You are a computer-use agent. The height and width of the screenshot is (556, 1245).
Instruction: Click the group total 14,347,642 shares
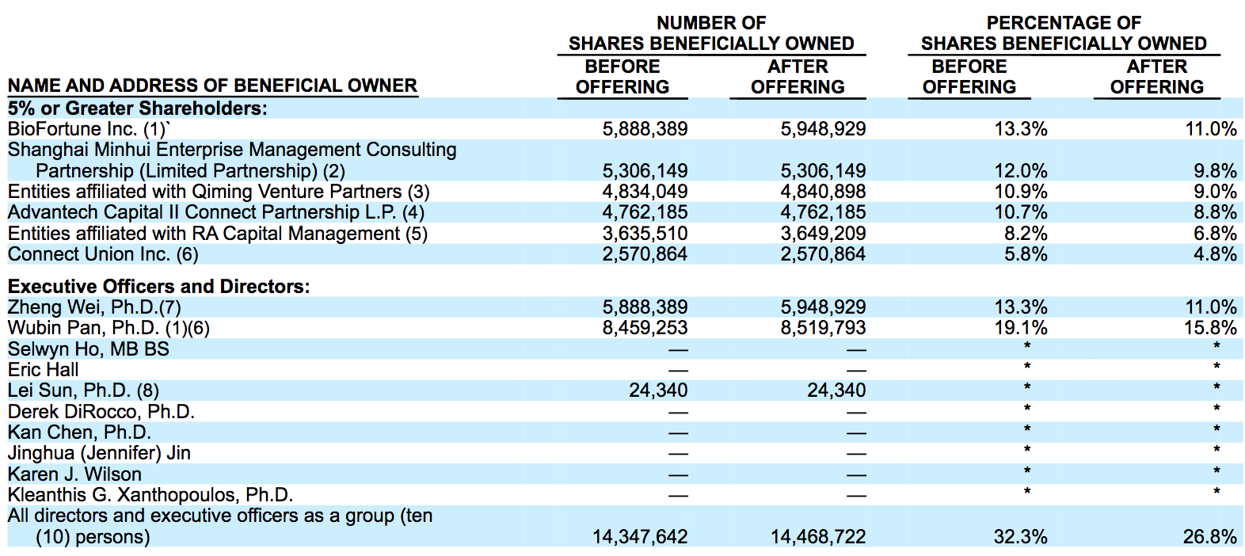point(640,537)
